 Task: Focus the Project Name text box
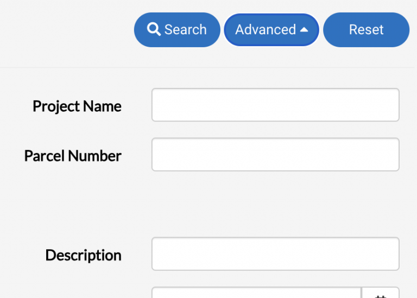coord(275,105)
